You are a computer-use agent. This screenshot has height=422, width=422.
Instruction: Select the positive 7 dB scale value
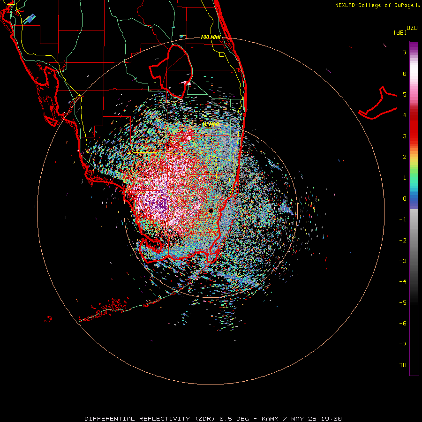point(405,53)
